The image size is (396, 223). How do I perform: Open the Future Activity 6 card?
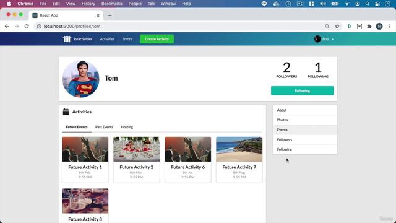[188, 160]
